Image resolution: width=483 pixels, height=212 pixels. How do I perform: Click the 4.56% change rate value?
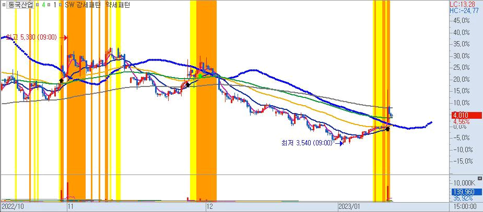461,121
